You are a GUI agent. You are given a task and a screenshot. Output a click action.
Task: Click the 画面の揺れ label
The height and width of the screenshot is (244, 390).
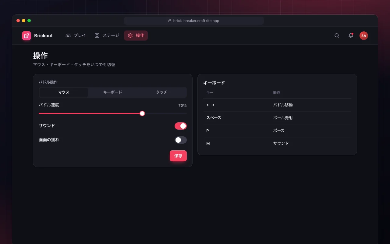point(49,140)
